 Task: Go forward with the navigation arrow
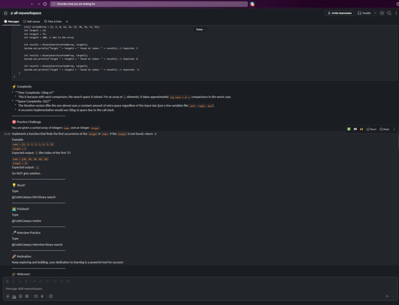click(38, 4)
